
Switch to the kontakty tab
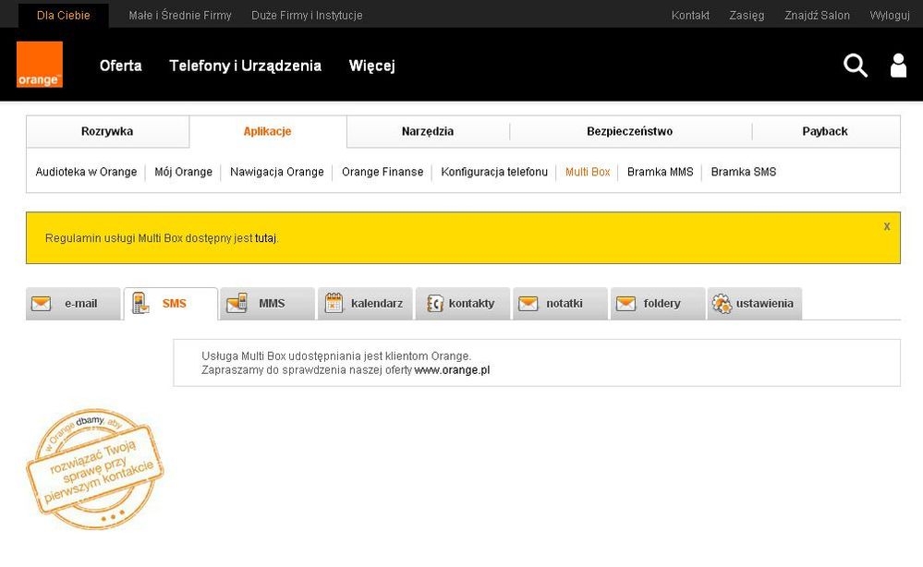point(463,304)
